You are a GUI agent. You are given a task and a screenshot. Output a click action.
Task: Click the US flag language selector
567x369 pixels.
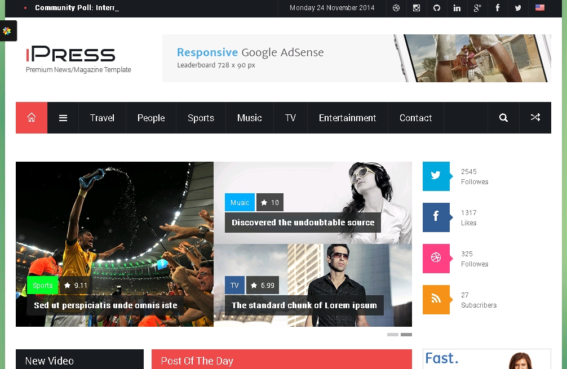540,8
